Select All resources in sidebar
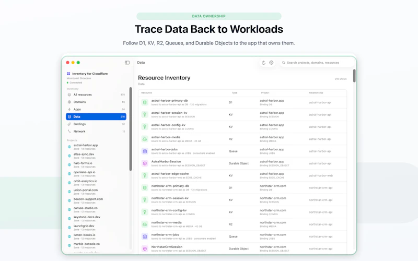The height and width of the screenshot is (261, 418). coord(96,94)
